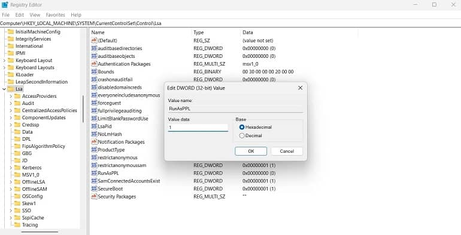
Task: Click the Bounds binary value icon
Action: pos(94,72)
